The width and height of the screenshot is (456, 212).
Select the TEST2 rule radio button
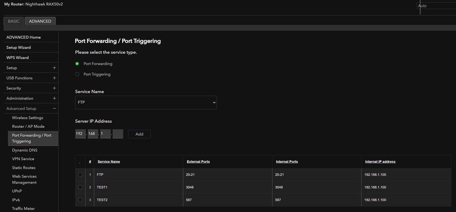tap(80, 200)
